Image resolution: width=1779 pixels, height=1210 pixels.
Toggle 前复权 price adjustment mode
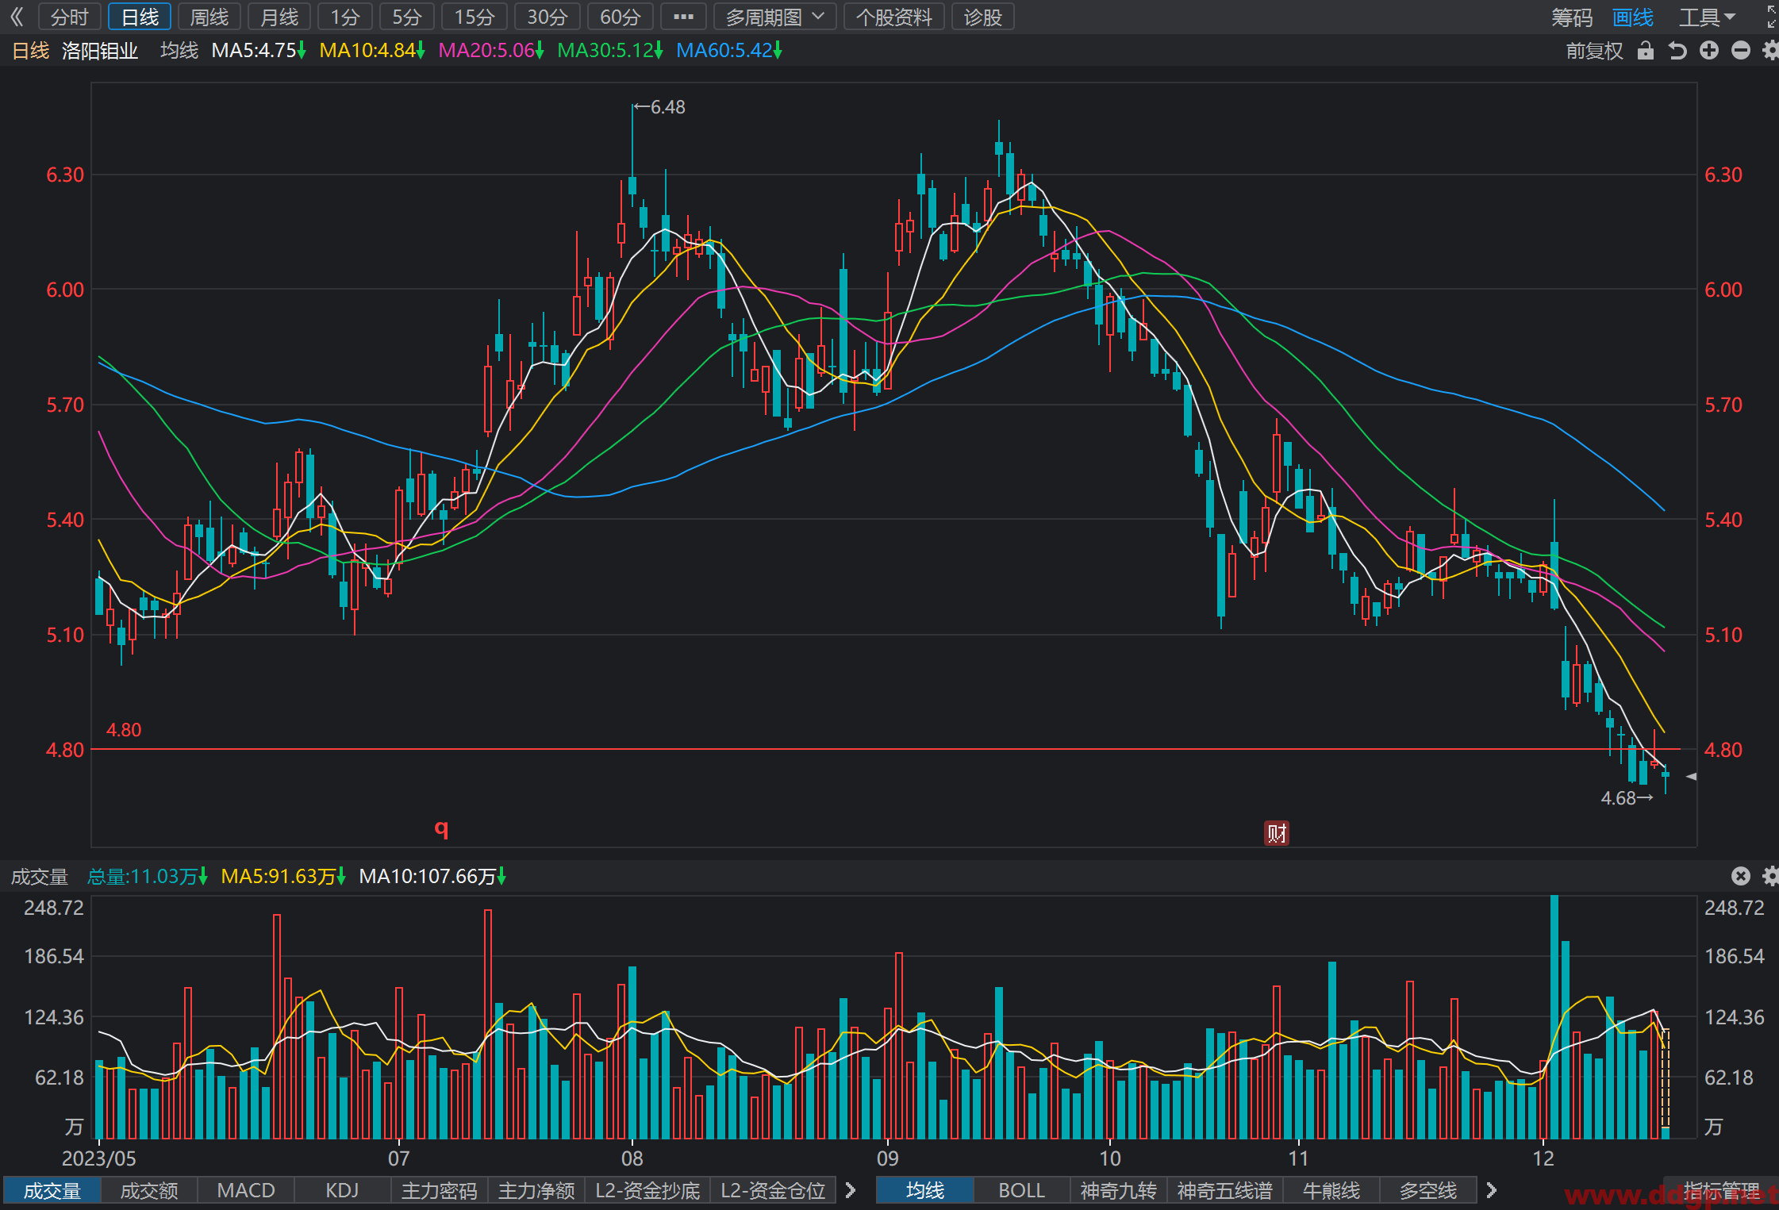coord(1594,51)
